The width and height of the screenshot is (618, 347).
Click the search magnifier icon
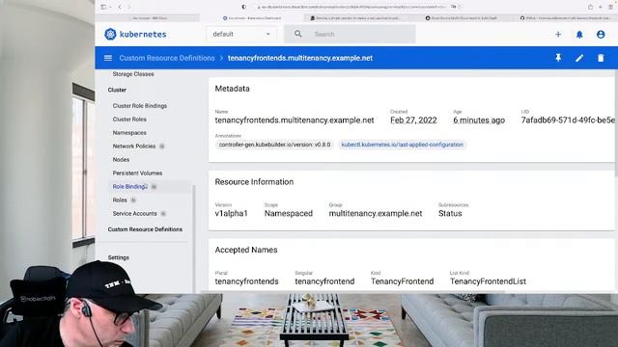click(298, 35)
